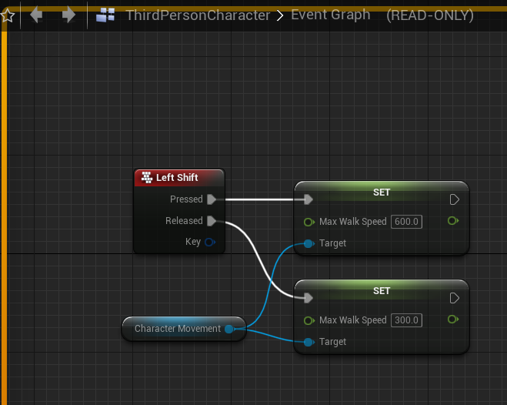Click Target pin on 300.0 SET node

pos(309,342)
